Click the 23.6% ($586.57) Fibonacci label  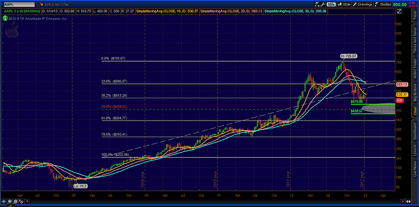click(114, 81)
